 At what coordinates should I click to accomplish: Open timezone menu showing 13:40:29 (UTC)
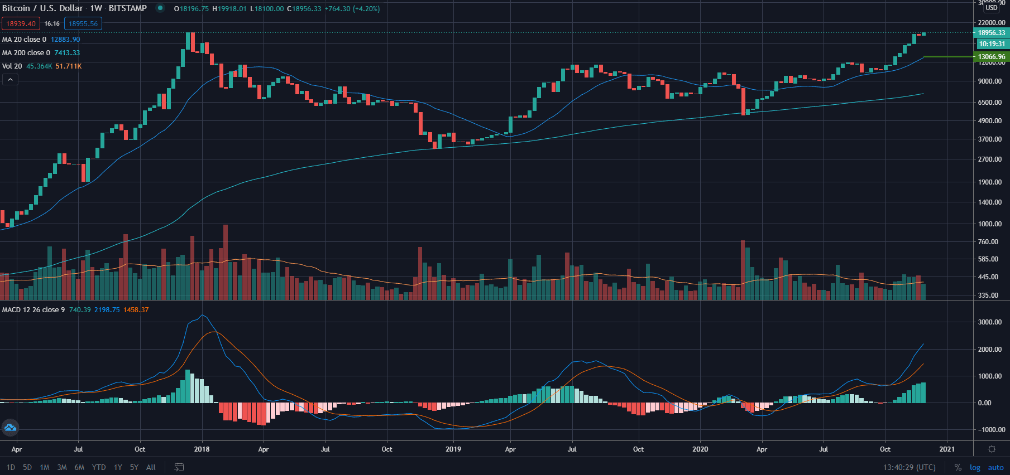coord(909,467)
